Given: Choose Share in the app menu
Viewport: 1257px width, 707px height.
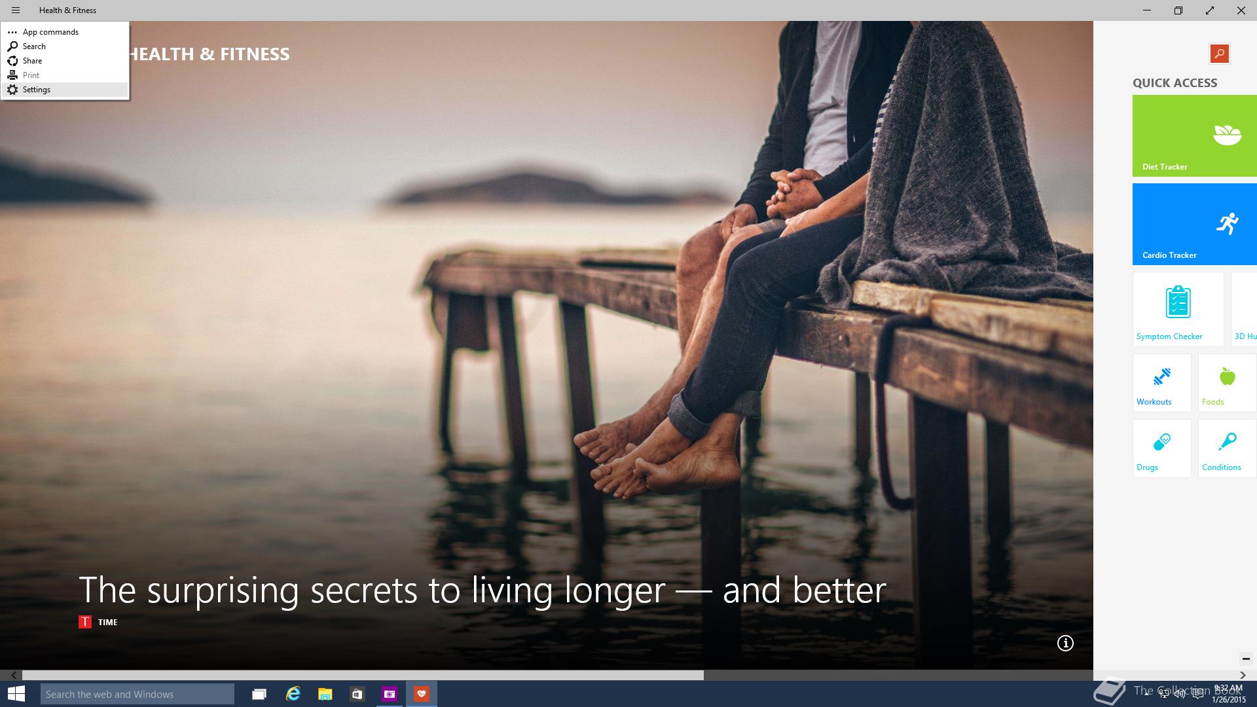Looking at the screenshot, I should pos(65,61).
